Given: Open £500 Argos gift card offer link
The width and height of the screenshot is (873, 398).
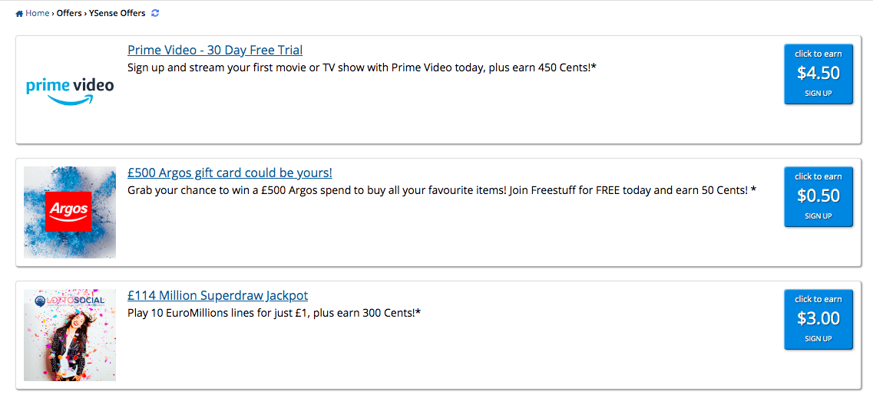Looking at the screenshot, I should (x=230, y=173).
